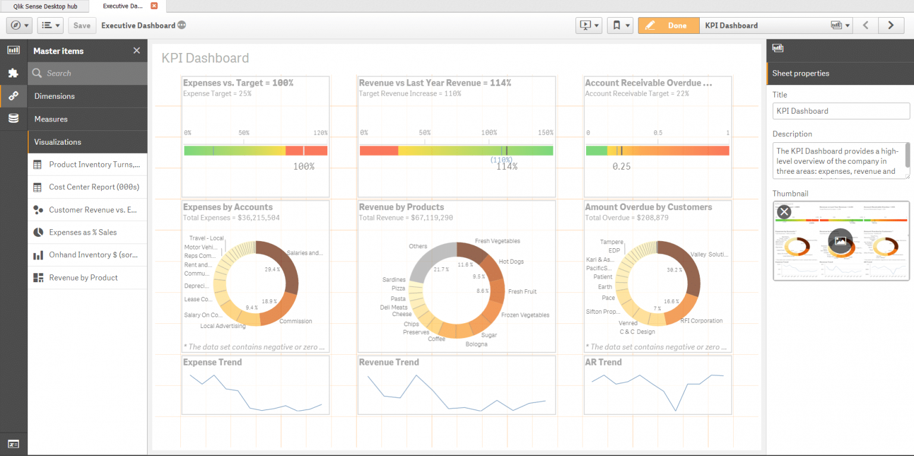Open the bookmarks dropdown
The width and height of the screenshot is (914, 456).
pyautogui.click(x=619, y=26)
